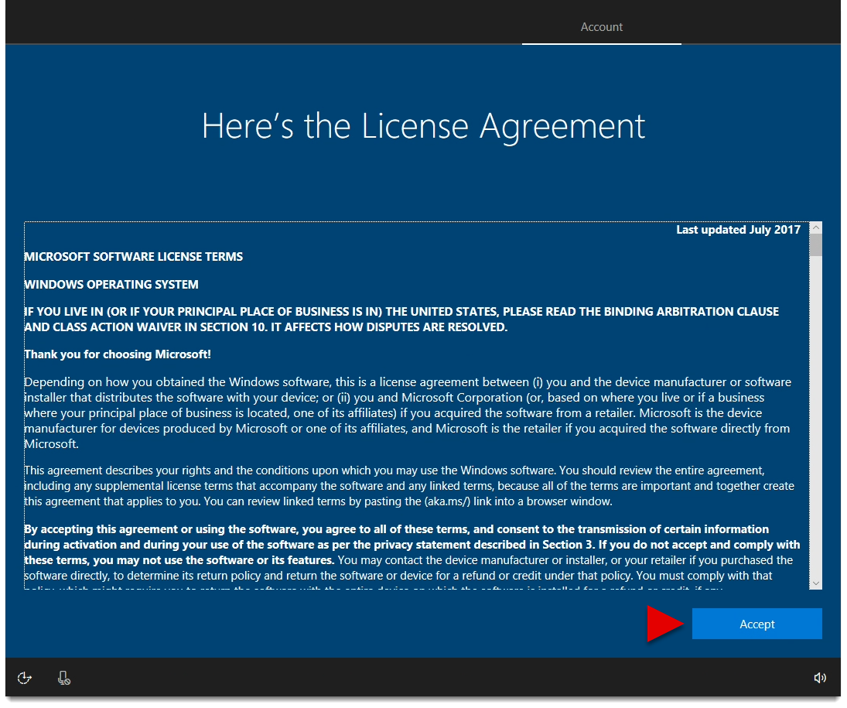Click the paragraph starting 'This agreement describes your rights'
The height and width of the screenshot is (708, 847).
click(409, 486)
